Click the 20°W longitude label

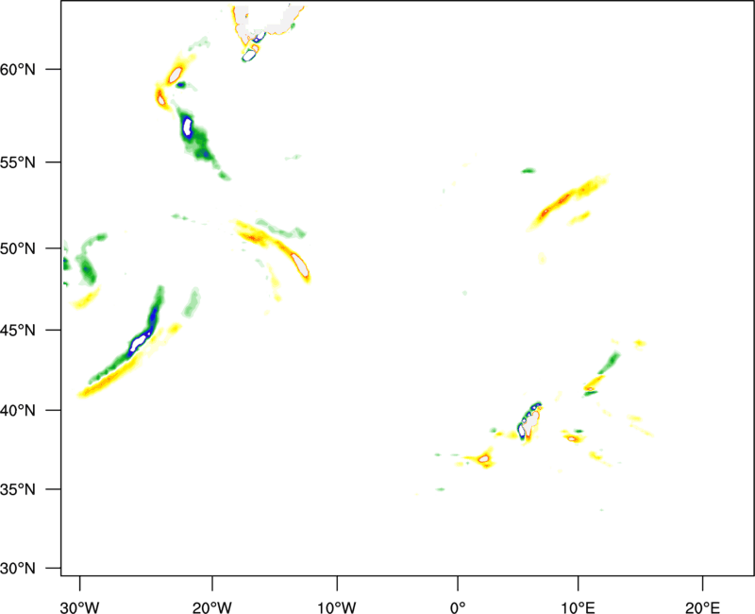pos(212,607)
